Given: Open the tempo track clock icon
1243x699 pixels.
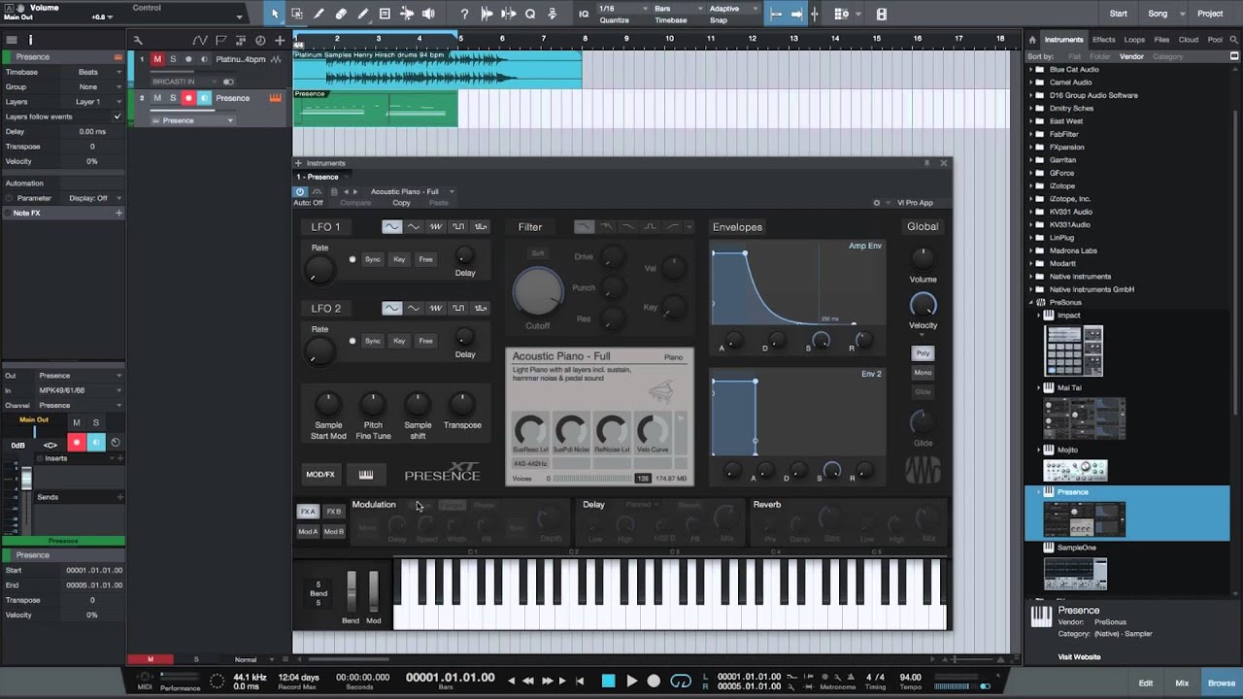Looking at the screenshot, I should click(259, 40).
